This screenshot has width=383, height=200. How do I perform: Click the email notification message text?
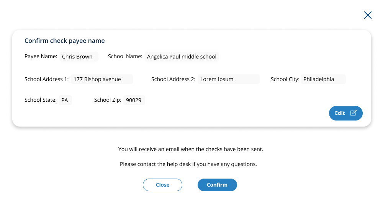pyautogui.click(x=191, y=149)
